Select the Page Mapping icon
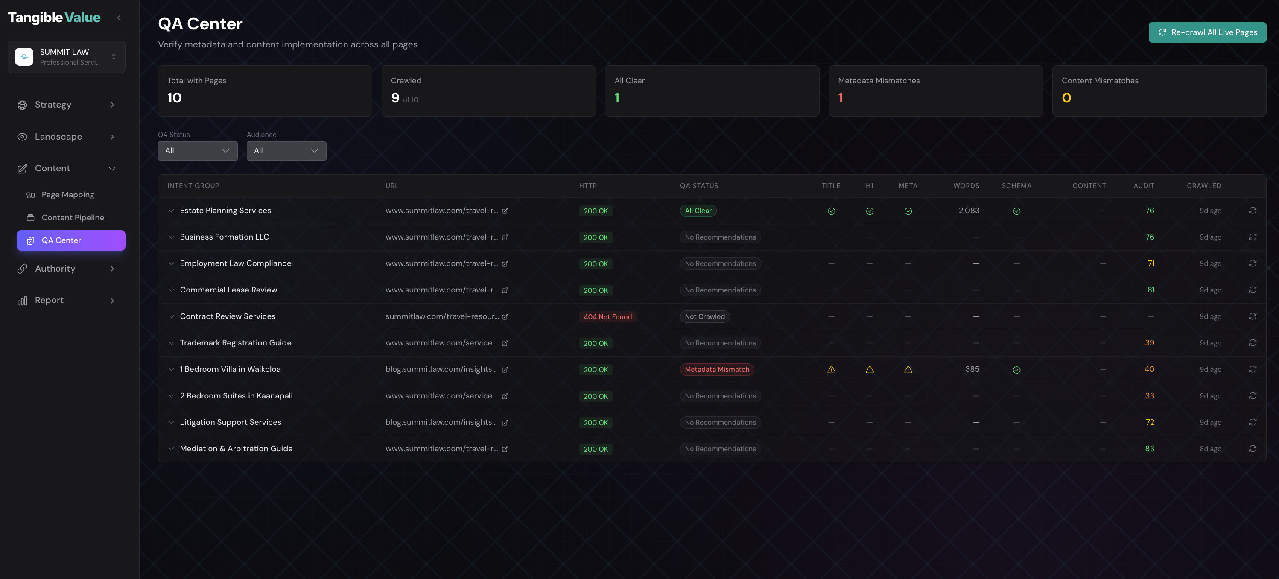Screen dimensions: 1279x579 click(x=30, y=194)
